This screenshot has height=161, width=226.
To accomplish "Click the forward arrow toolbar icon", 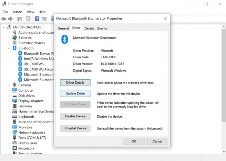I will pyautogui.click(x=10, y=19).
